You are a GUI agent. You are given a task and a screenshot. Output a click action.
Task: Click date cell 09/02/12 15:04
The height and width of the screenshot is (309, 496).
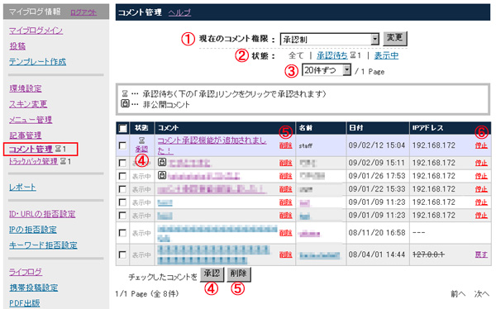tap(377, 145)
